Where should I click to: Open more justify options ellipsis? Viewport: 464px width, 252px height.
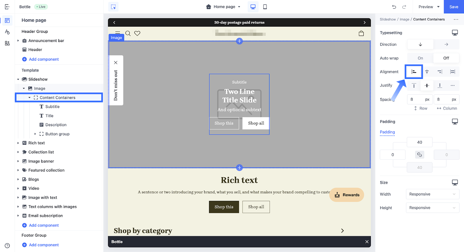click(x=452, y=85)
